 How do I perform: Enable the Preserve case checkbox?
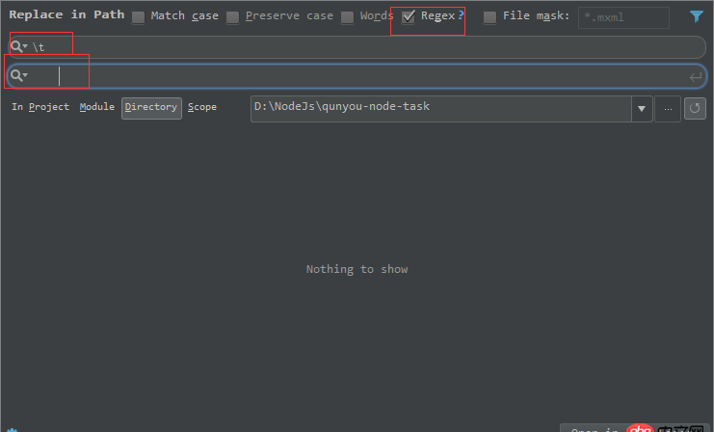click(x=232, y=17)
